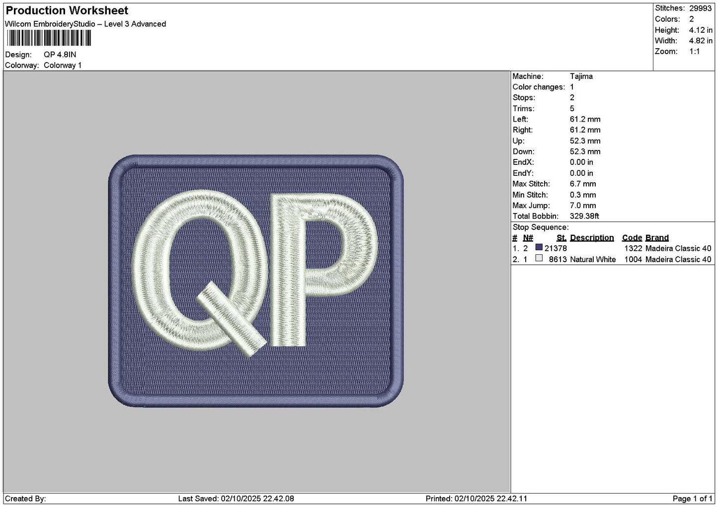Click the 'Colorway 1' value
Viewport: 718px width, 507px height.
(63, 65)
